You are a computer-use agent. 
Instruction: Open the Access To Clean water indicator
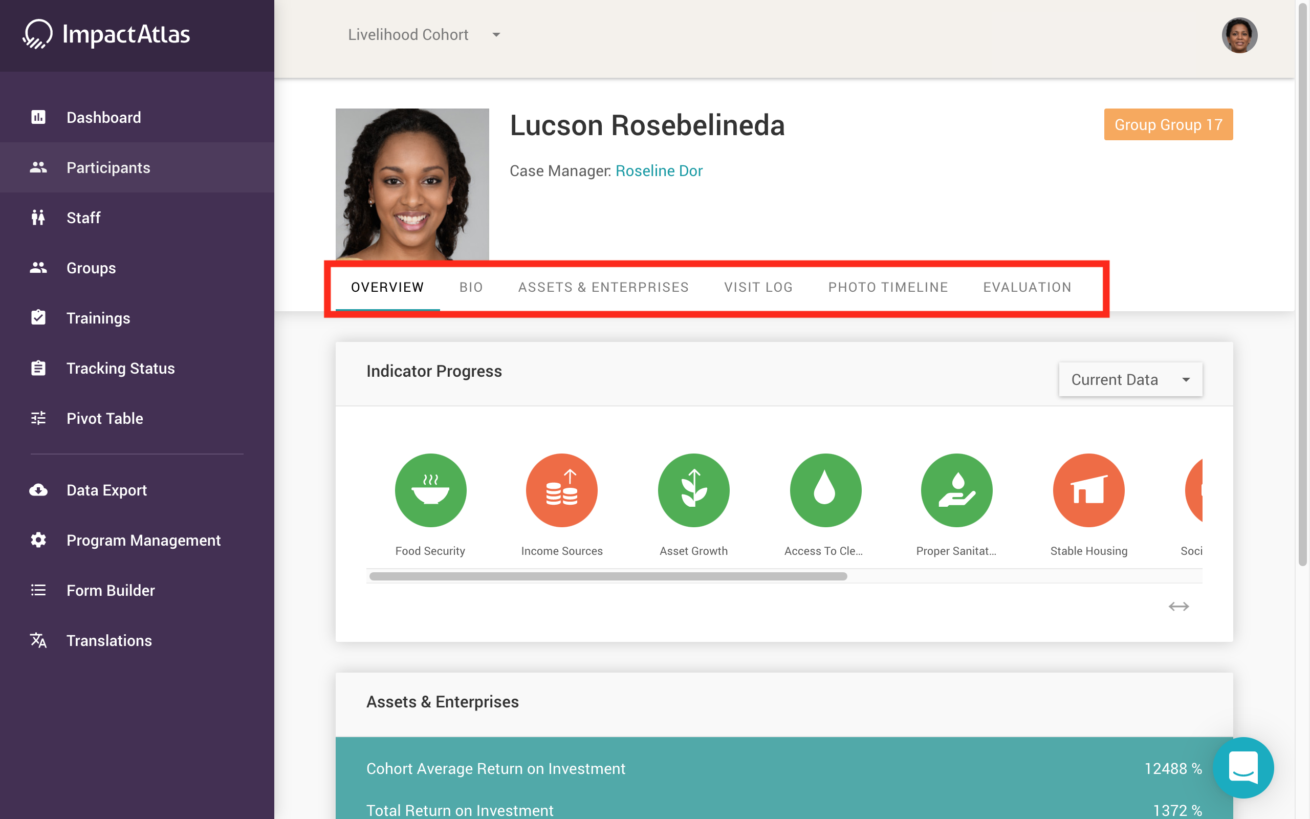[825, 490]
